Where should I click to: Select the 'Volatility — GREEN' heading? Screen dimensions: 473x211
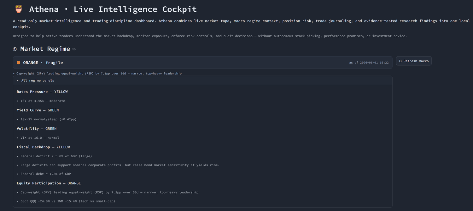coord(37,129)
